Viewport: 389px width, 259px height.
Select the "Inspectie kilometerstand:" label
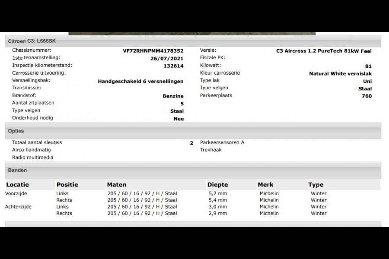(42, 66)
